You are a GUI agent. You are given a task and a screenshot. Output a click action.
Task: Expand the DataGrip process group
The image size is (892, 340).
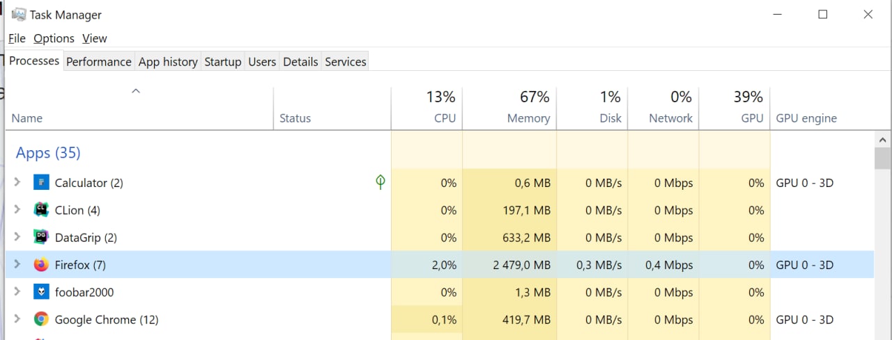point(17,237)
